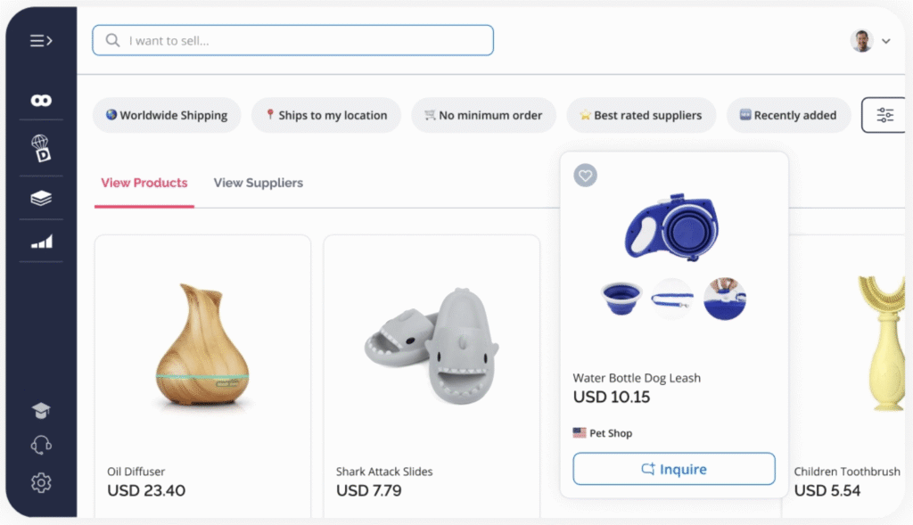Open the stacked layers sidebar icon
The height and width of the screenshot is (525, 913).
coord(41,199)
